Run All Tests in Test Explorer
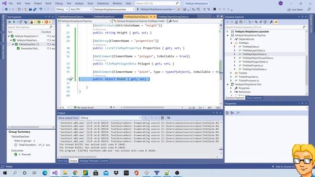 (9, 22)
